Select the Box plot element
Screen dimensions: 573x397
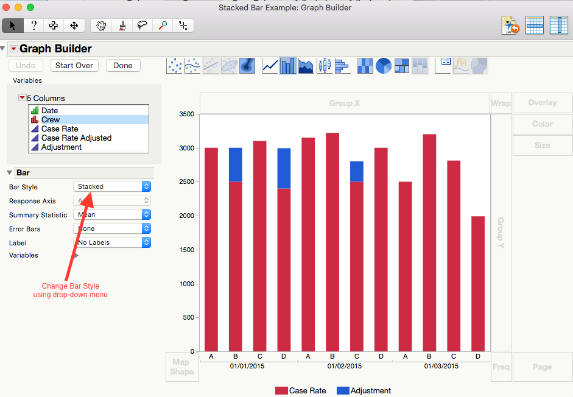click(x=325, y=66)
